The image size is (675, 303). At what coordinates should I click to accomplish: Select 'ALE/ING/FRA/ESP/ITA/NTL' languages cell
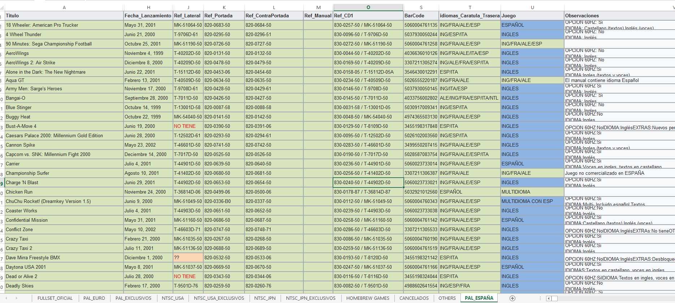(x=470, y=98)
